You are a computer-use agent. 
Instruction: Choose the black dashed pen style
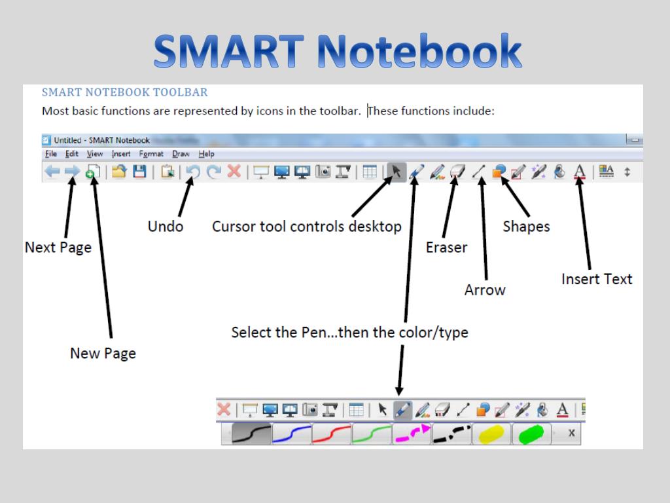click(x=452, y=434)
